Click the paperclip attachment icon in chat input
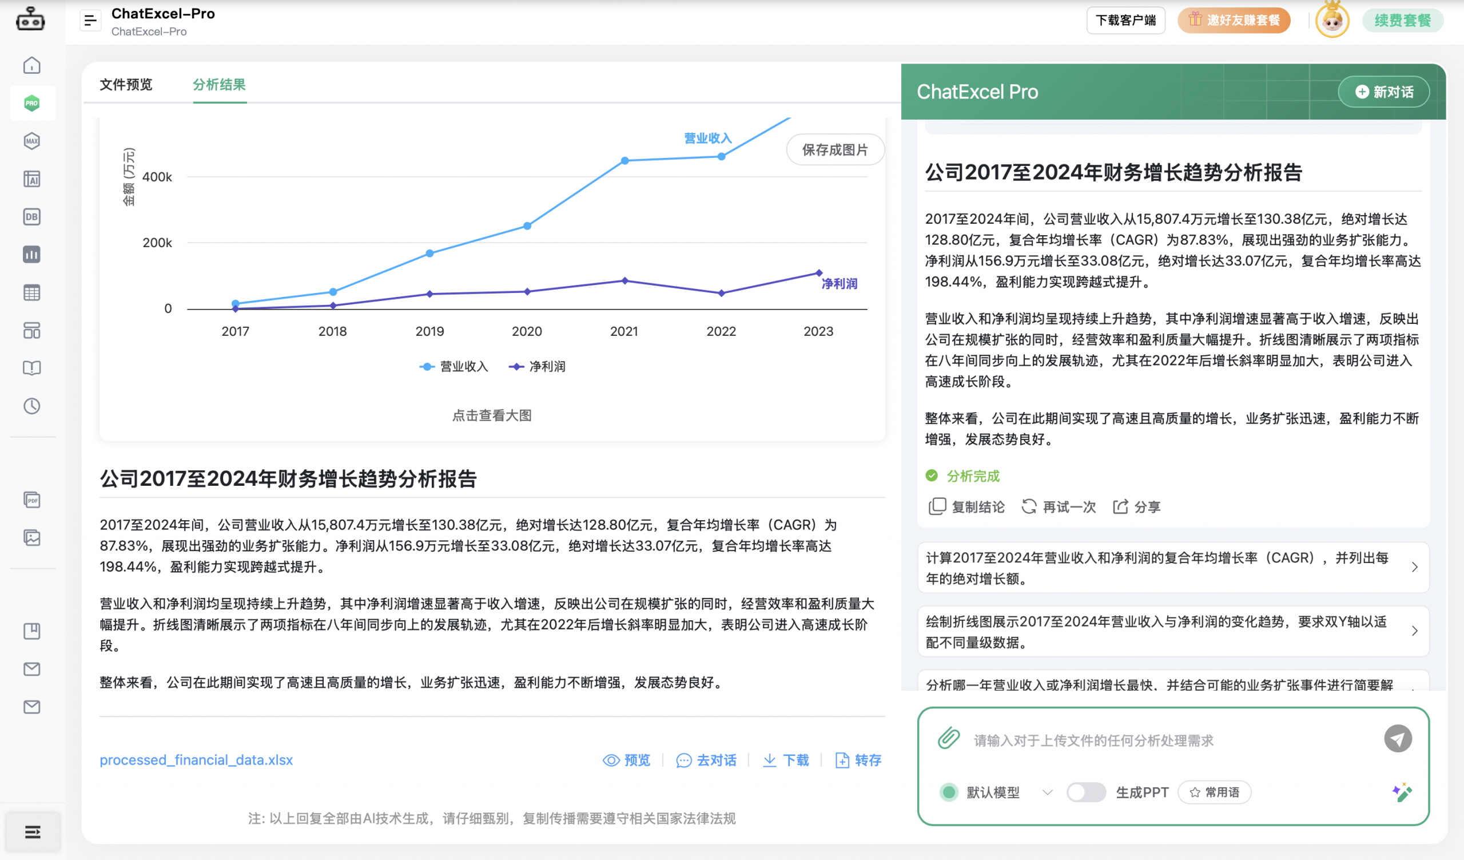The image size is (1464, 860). coord(948,739)
